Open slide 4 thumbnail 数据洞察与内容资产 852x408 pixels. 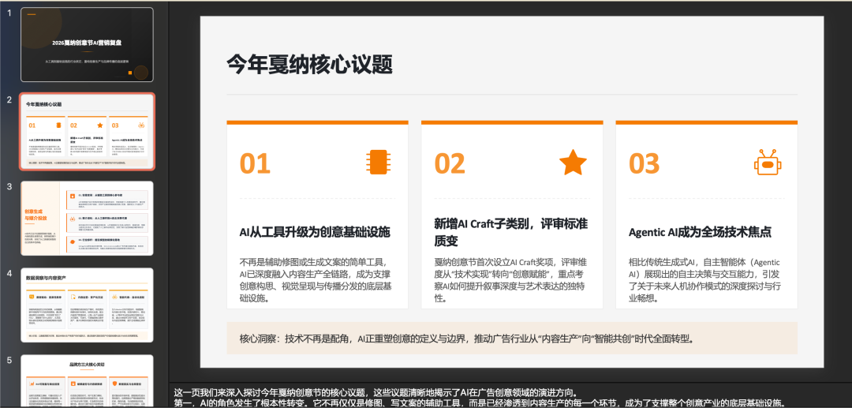[x=87, y=305]
